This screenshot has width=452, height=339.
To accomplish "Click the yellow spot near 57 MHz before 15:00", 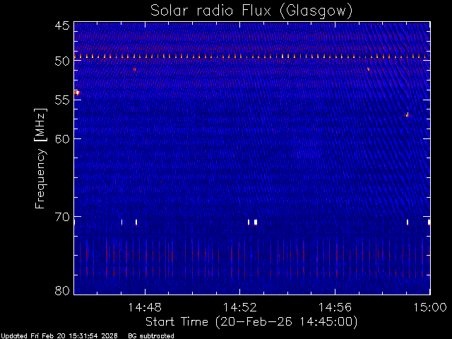I will point(407,115).
